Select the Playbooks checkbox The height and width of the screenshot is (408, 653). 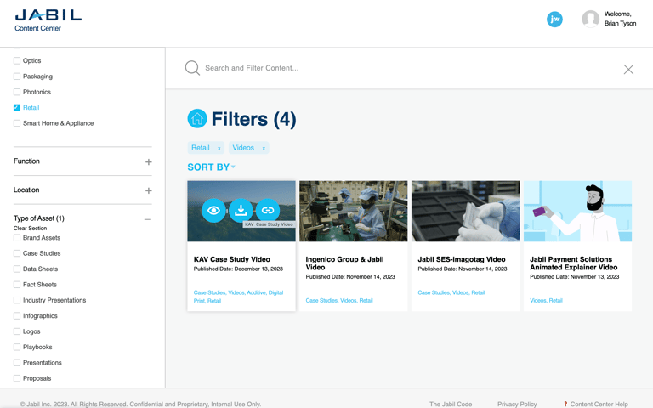point(17,347)
